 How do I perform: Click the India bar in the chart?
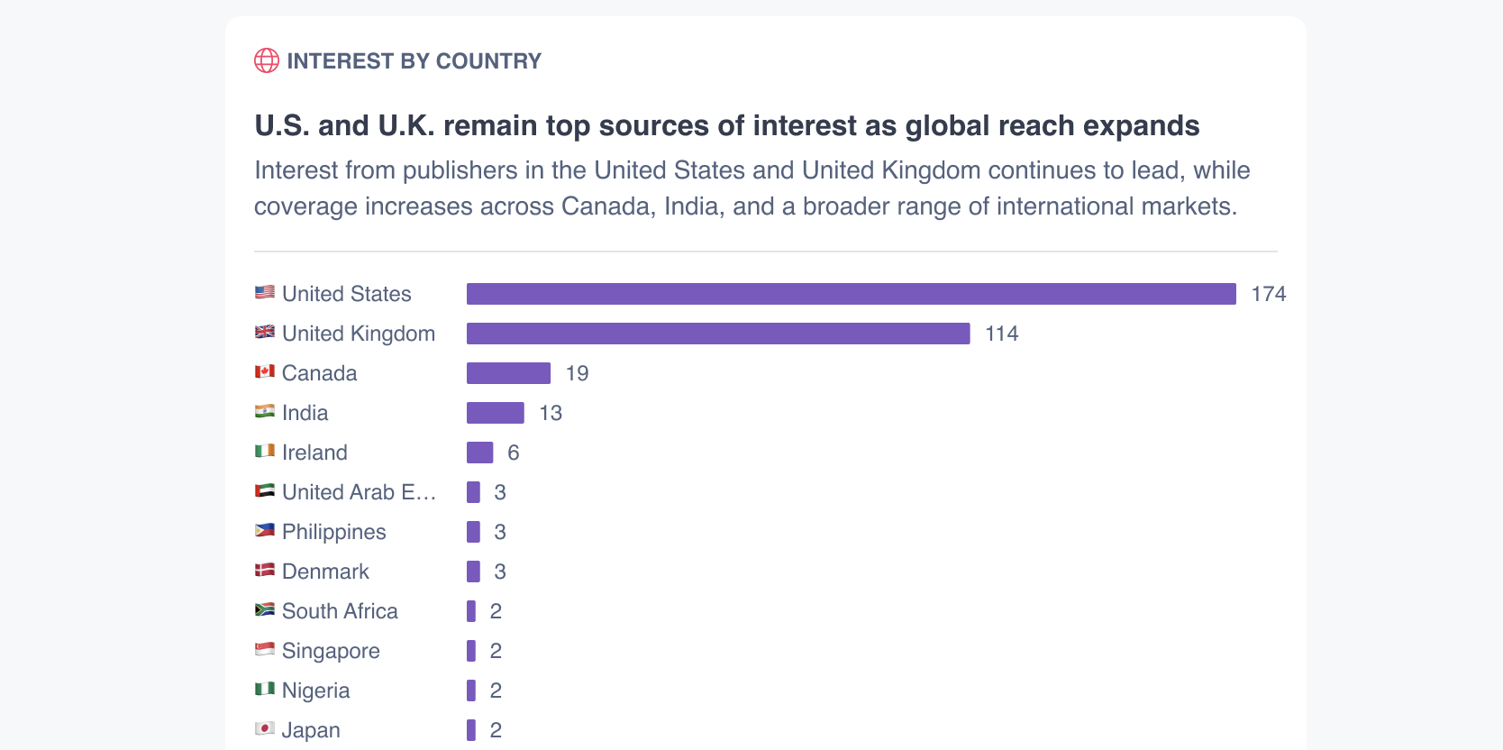click(495, 413)
